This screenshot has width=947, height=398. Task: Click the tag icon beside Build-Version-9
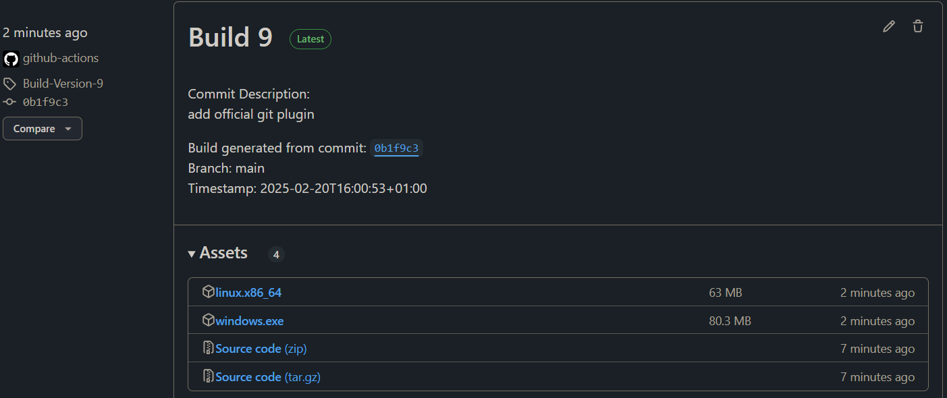tap(9, 84)
